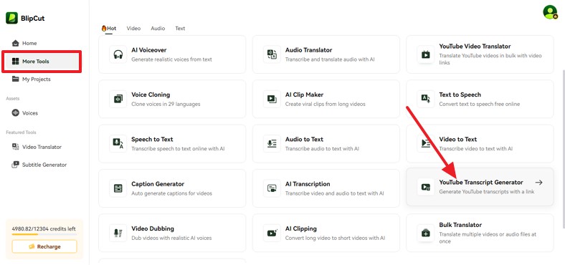Switch to the Text tab
Viewport: 565px width, 265px height.
(180, 29)
